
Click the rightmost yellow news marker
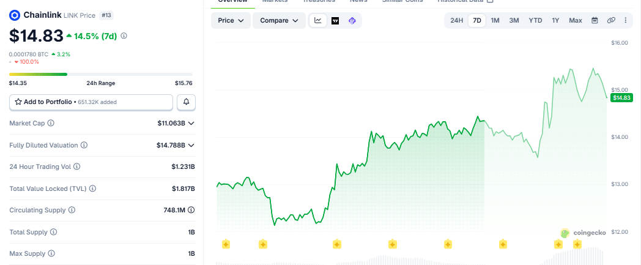pyautogui.click(x=577, y=245)
